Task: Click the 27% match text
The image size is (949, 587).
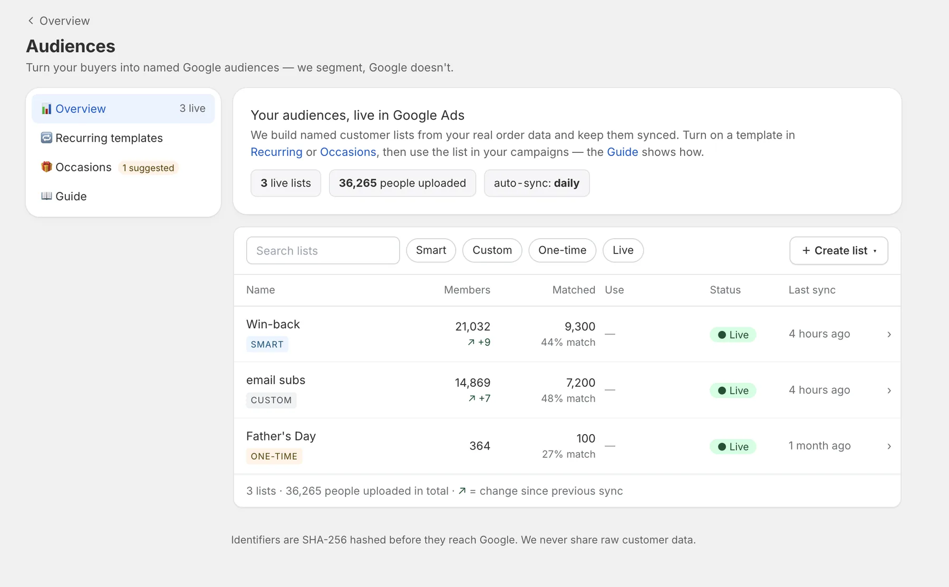Action: pos(568,454)
